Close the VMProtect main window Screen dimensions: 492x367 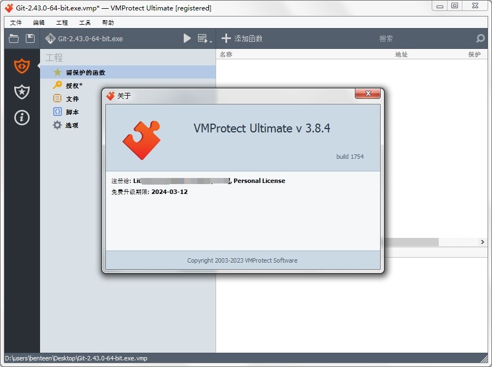[x=475, y=6]
